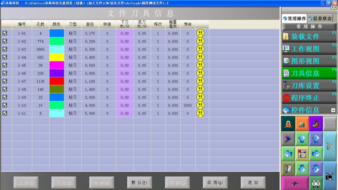Switch to the 常用操作 tab
The width and height of the screenshot is (338, 190).
(294, 18)
